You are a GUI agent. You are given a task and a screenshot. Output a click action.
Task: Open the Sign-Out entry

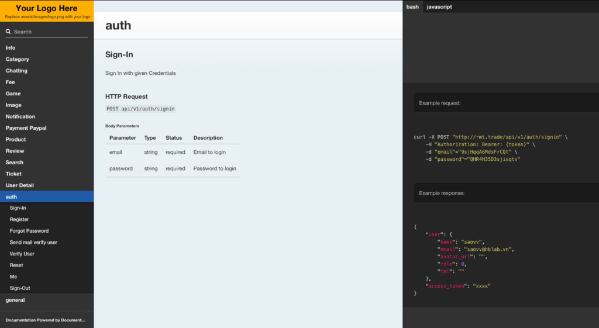click(47, 288)
